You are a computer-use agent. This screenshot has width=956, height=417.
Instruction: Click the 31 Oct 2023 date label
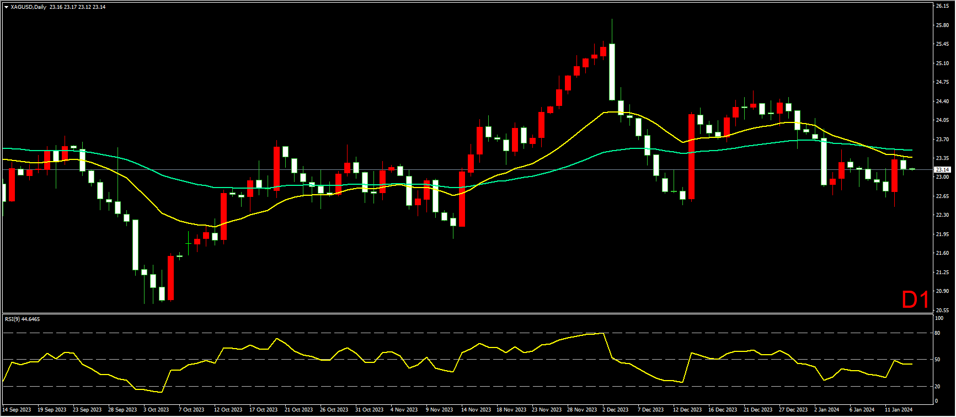click(x=370, y=410)
